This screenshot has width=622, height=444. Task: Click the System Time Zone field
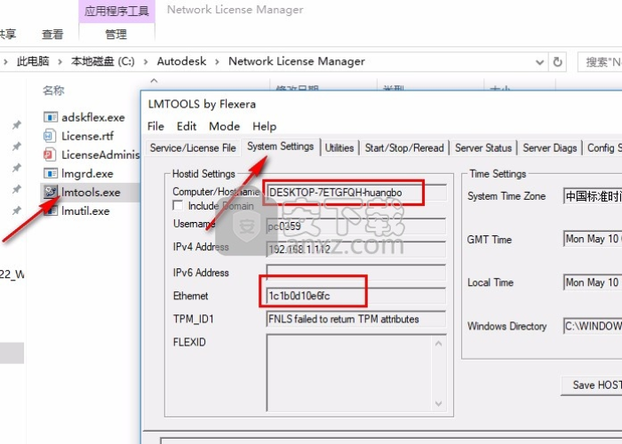tap(593, 196)
